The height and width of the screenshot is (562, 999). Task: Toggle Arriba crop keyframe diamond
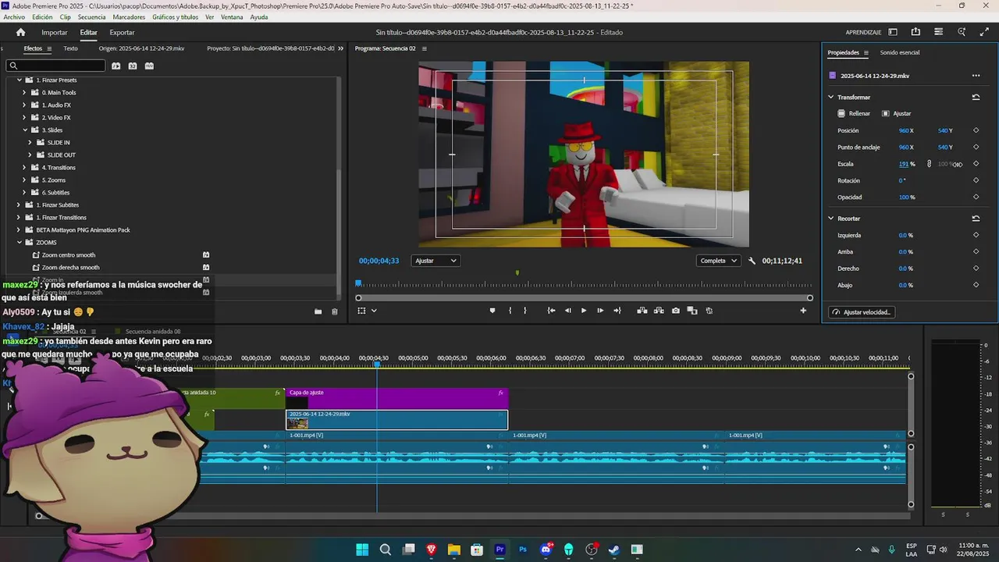pyautogui.click(x=976, y=251)
